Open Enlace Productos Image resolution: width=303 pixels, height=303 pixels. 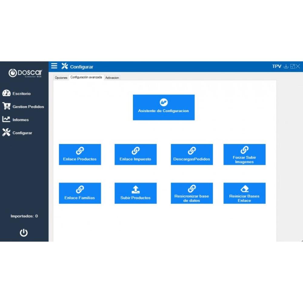(x=80, y=154)
